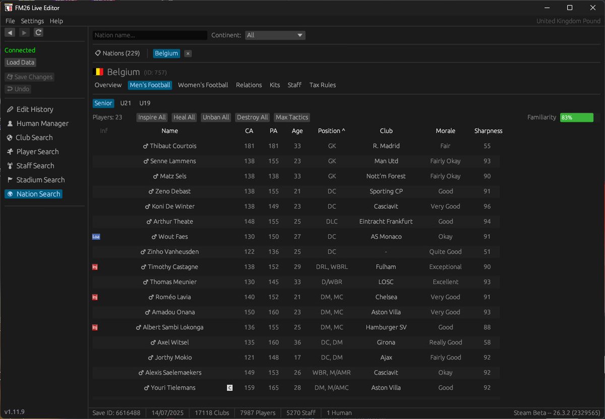The height and width of the screenshot is (419, 605).
Task: Click the back navigation arrow
Action: click(10, 33)
